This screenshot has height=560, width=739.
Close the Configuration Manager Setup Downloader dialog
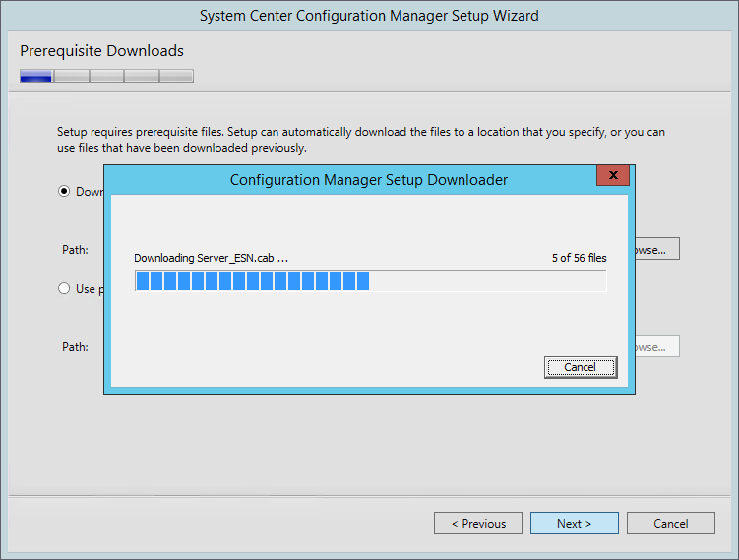point(613,175)
